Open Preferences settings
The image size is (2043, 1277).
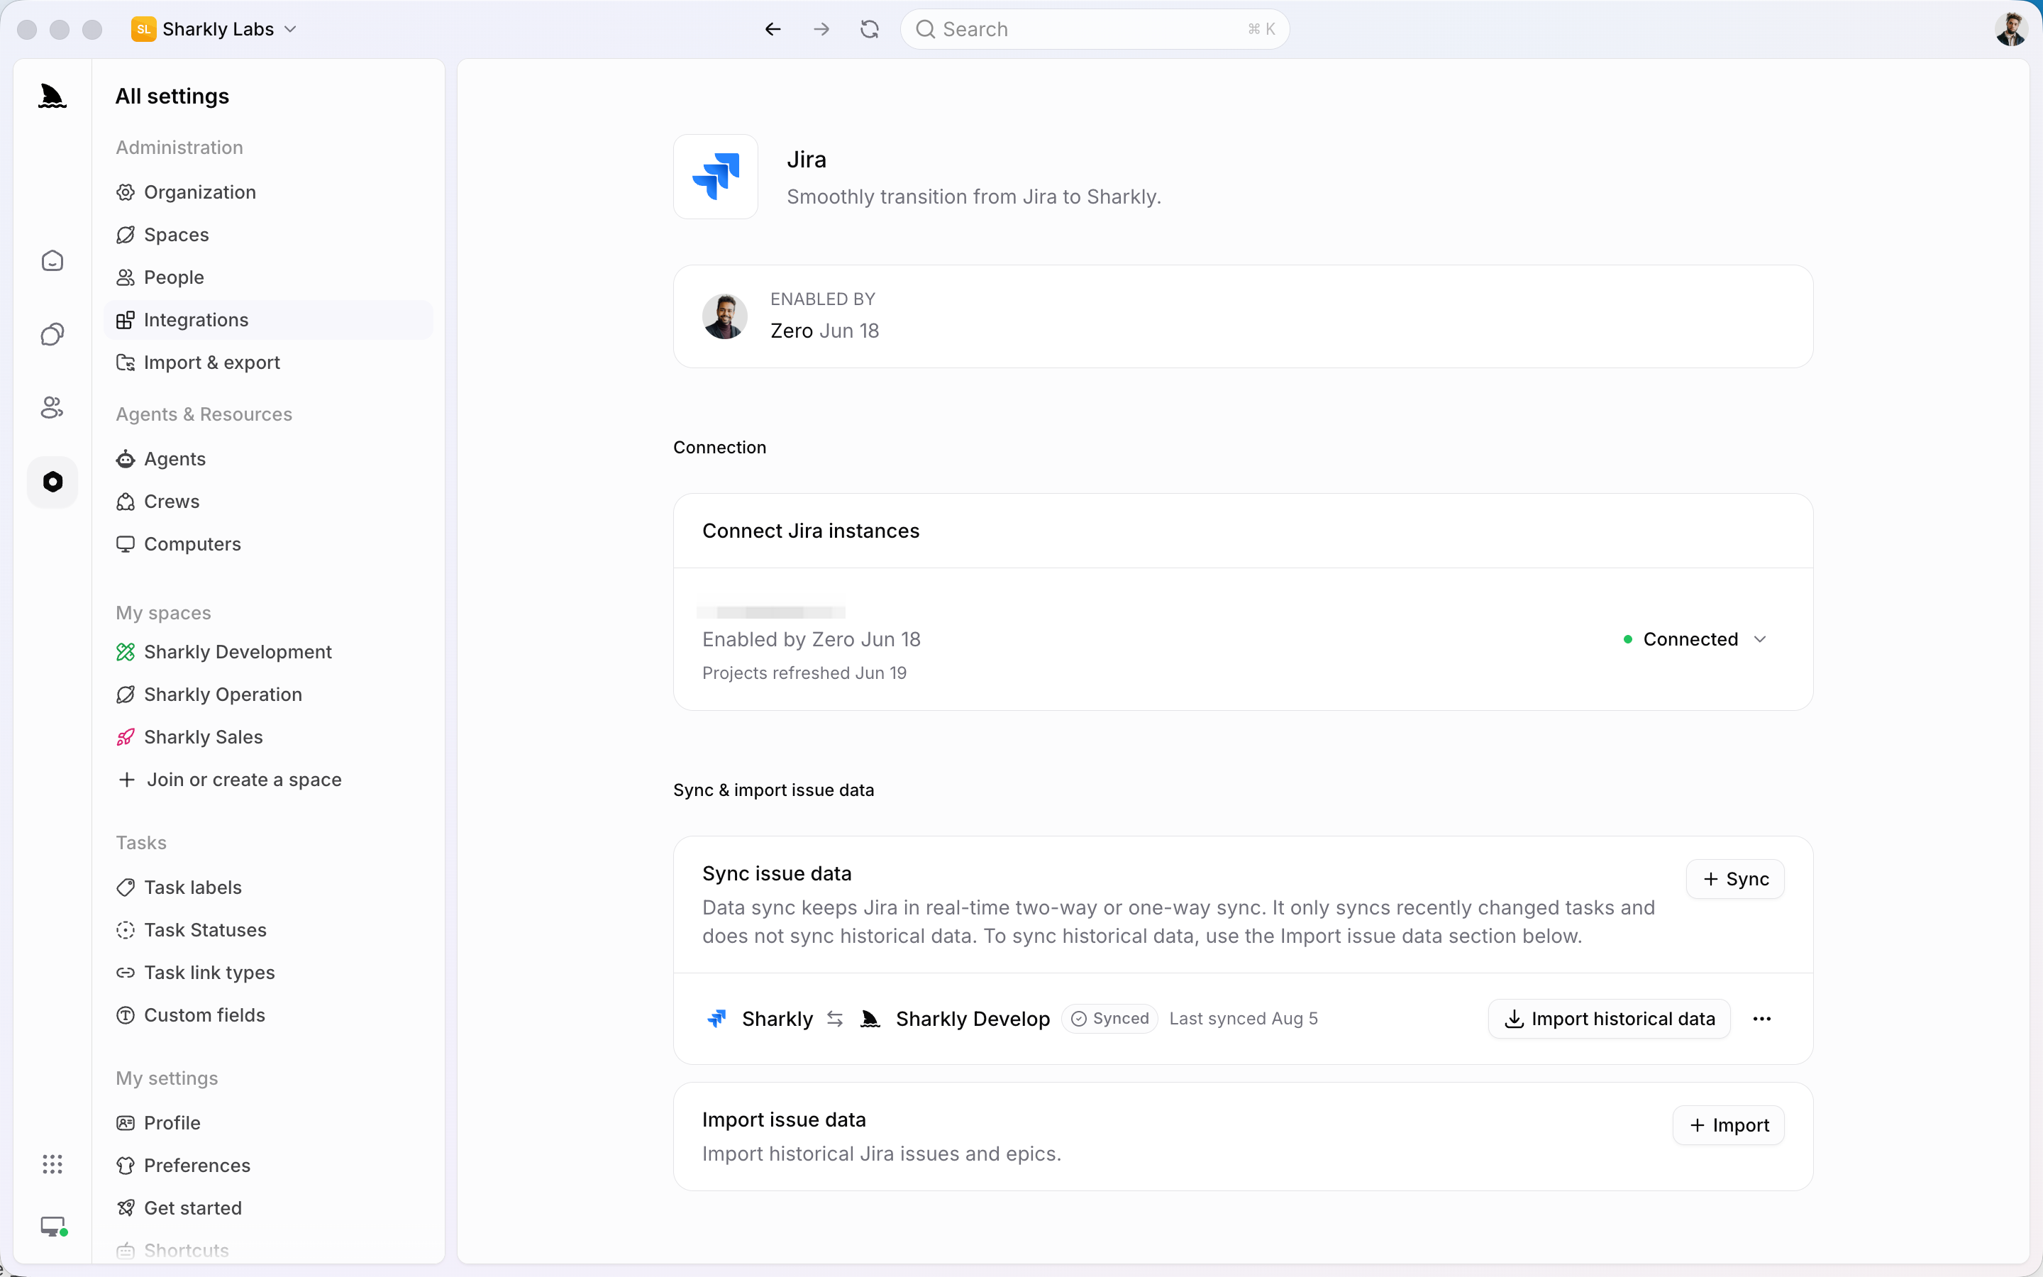click(268, 1166)
